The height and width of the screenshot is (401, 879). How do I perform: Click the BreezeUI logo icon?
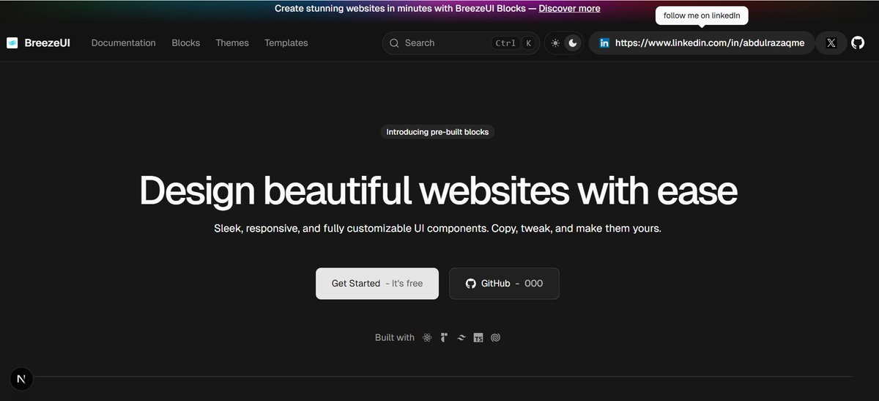coord(12,43)
